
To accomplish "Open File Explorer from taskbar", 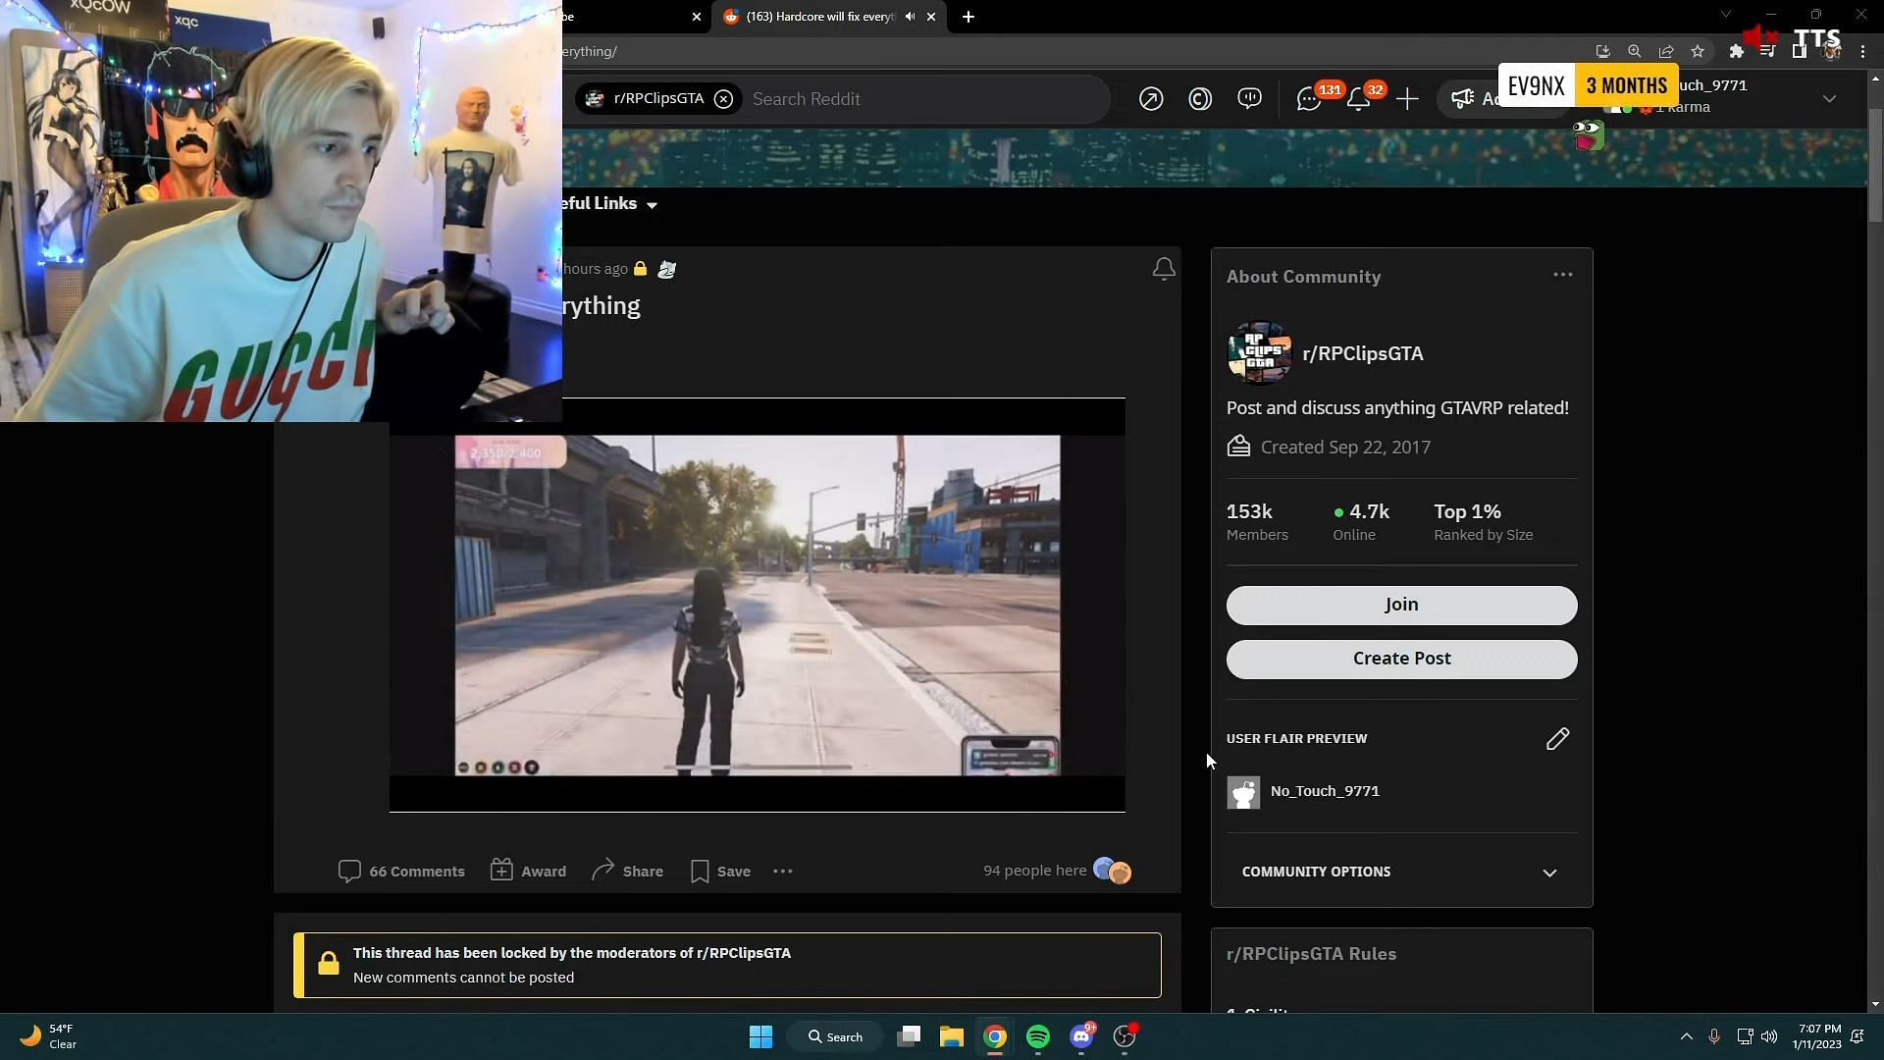I will [x=952, y=1036].
